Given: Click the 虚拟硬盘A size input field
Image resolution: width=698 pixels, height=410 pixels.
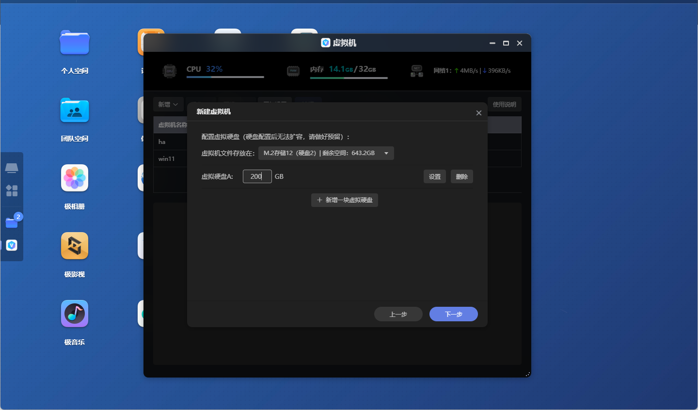Looking at the screenshot, I should pos(257,177).
